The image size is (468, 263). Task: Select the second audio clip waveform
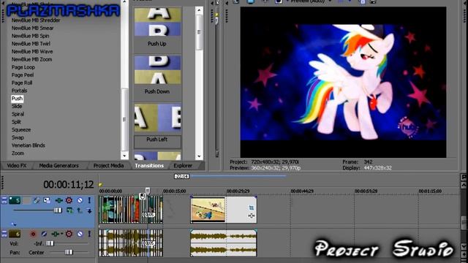[224, 243]
